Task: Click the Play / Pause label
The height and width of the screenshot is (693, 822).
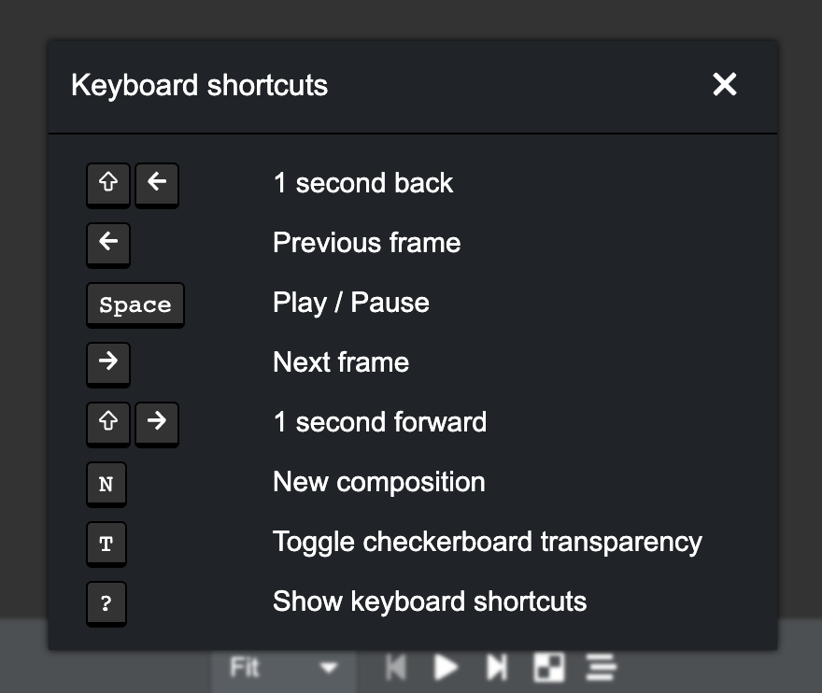Action: click(350, 303)
